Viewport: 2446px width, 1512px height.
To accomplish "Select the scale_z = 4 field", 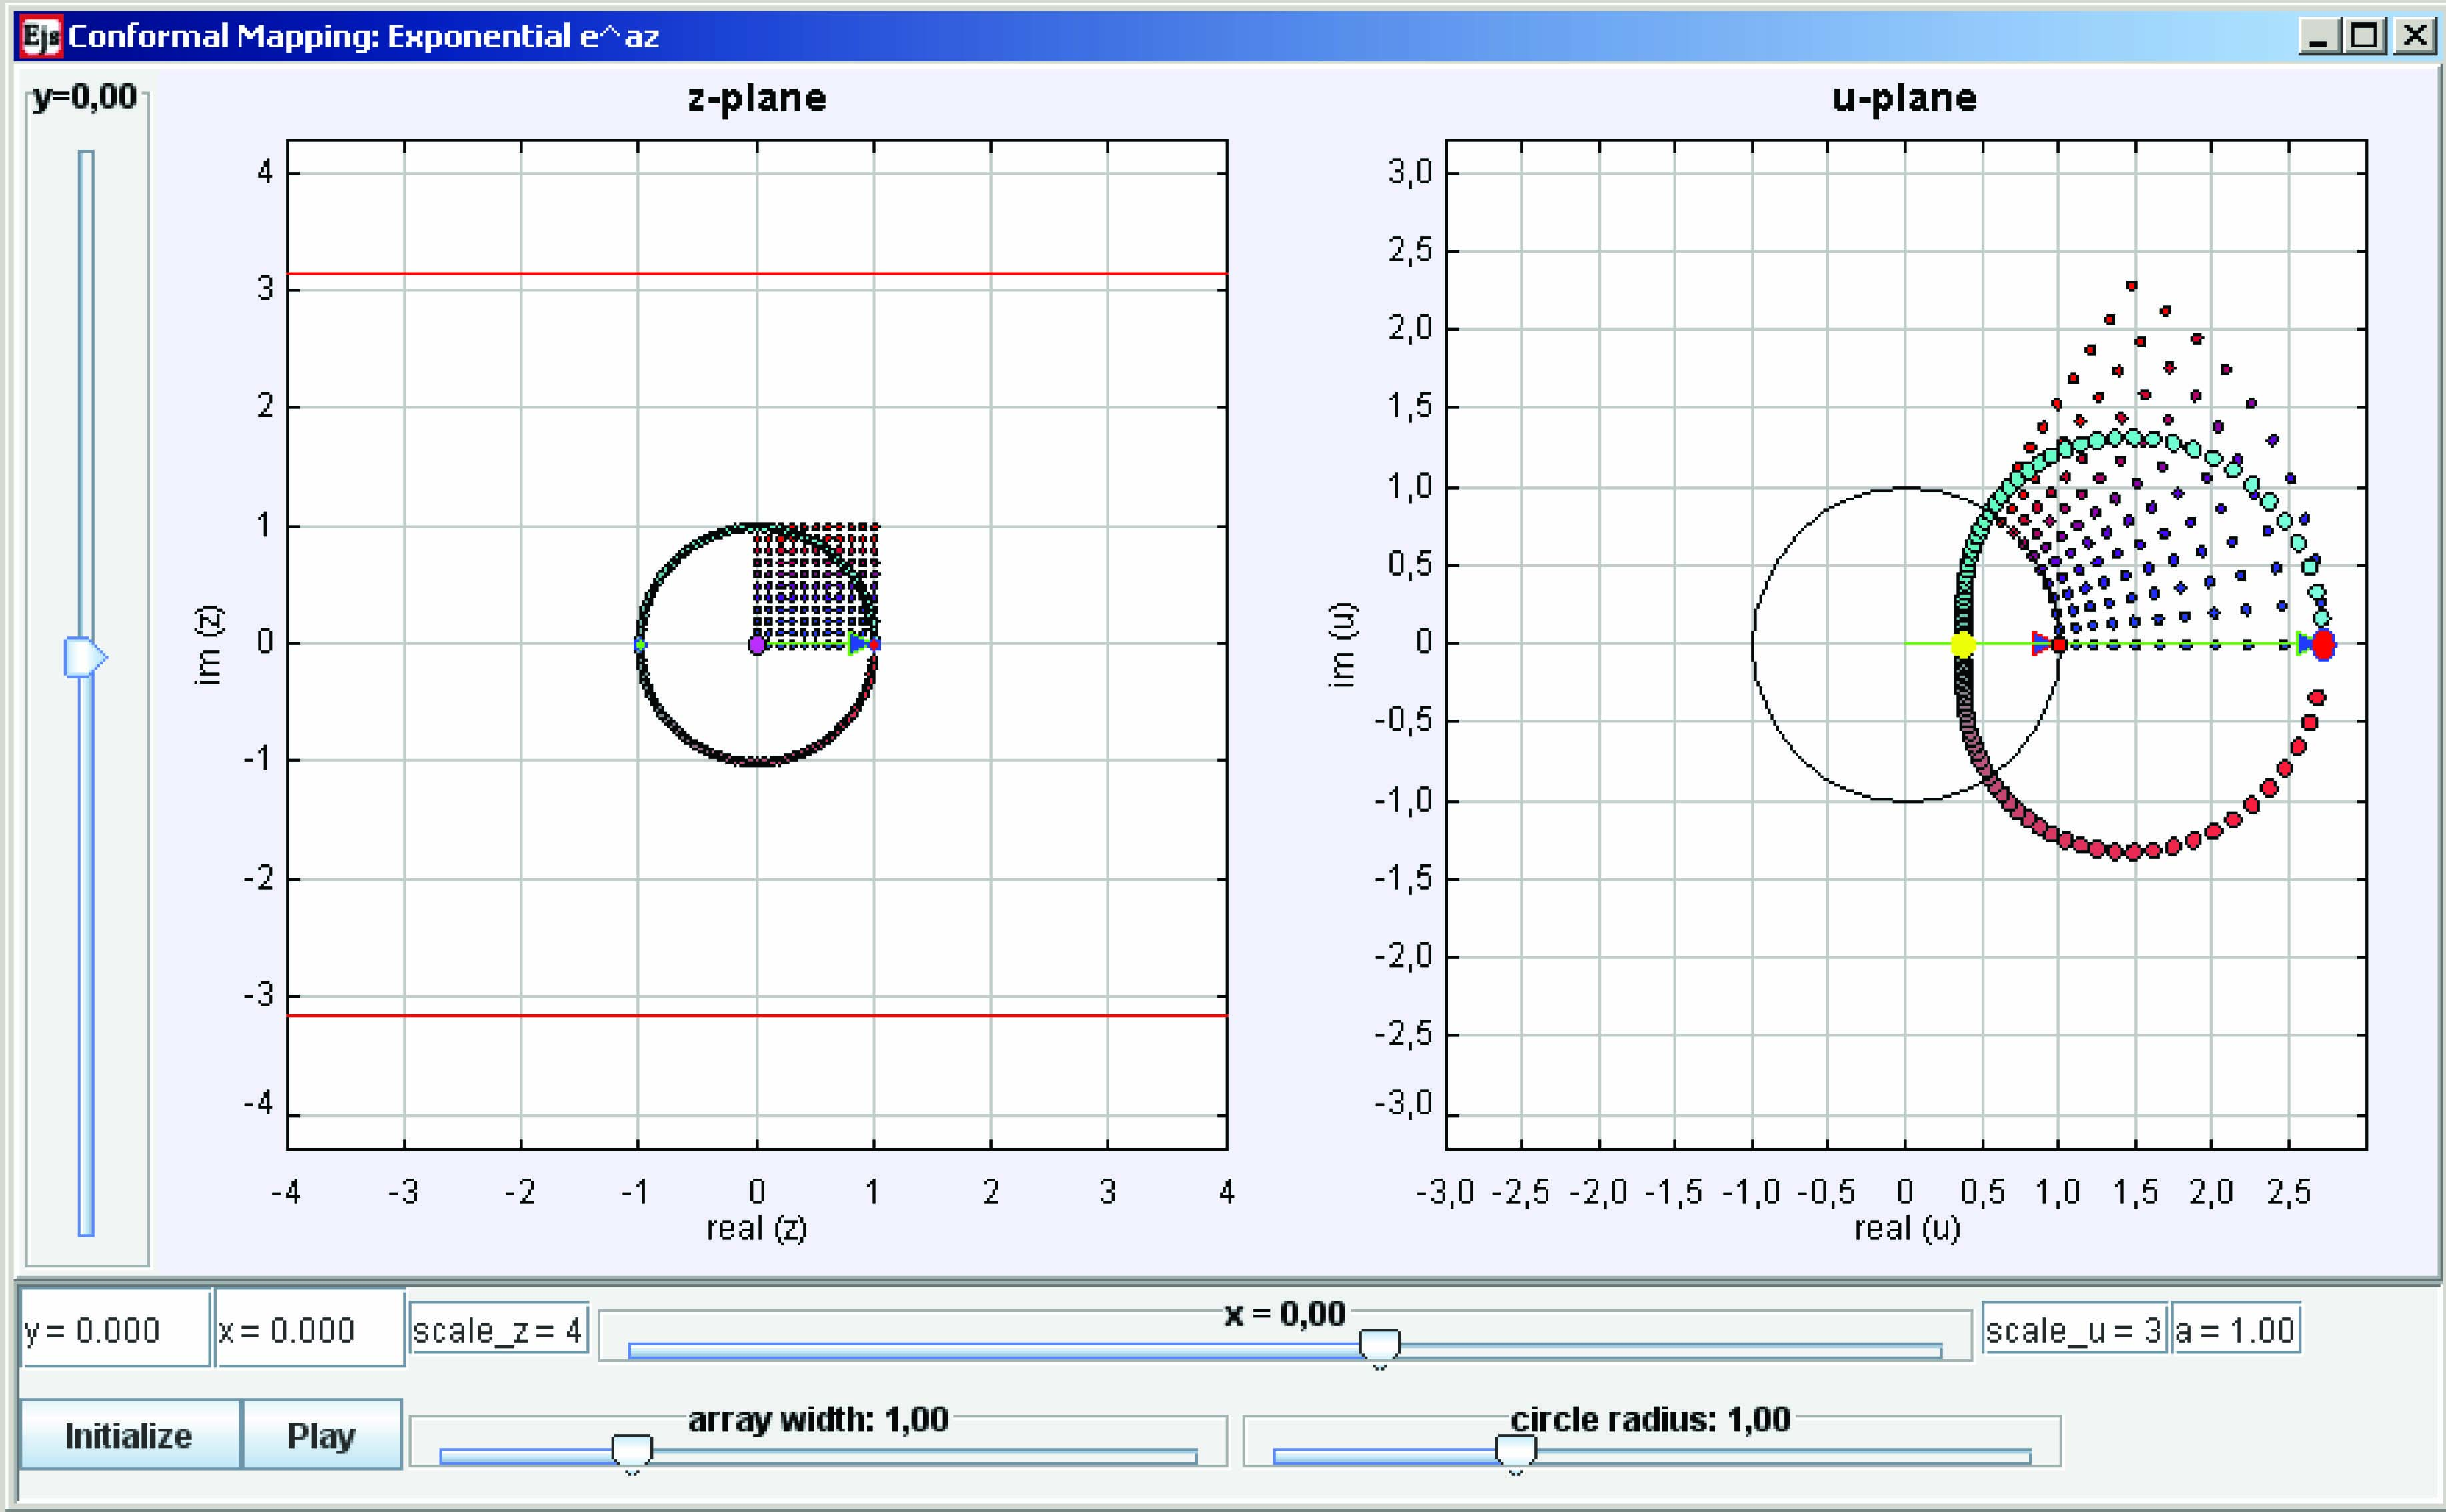I will tap(498, 1329).
